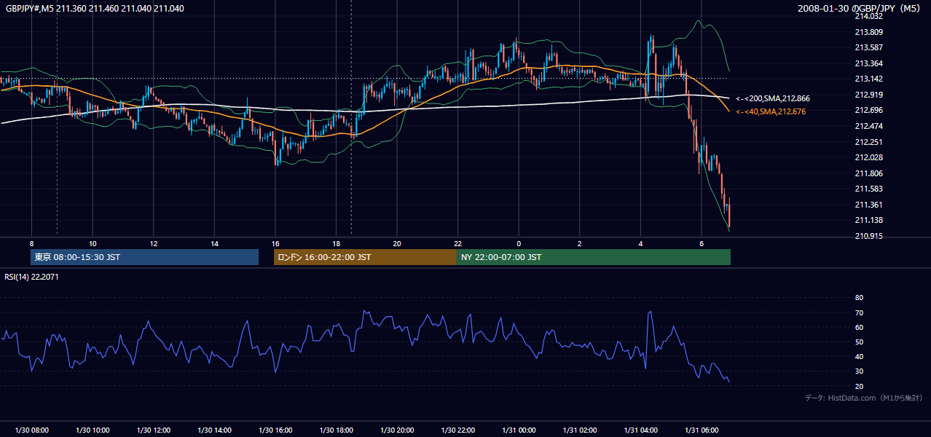931x437 pixels.
Task: Click the bottom time label 1/30 20:00
Action: 397,430
